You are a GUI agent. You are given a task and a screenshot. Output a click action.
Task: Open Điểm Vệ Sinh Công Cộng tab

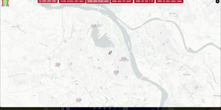(x=169, y=1)
